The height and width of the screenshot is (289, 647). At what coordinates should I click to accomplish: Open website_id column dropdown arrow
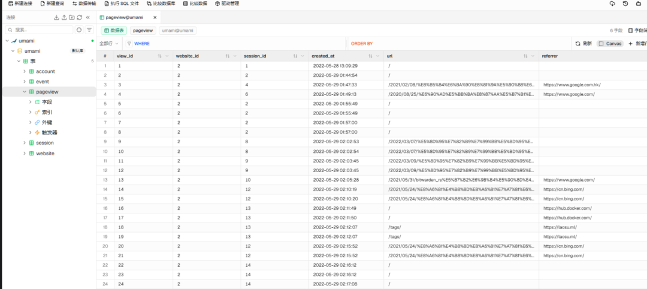coord(235,56)
